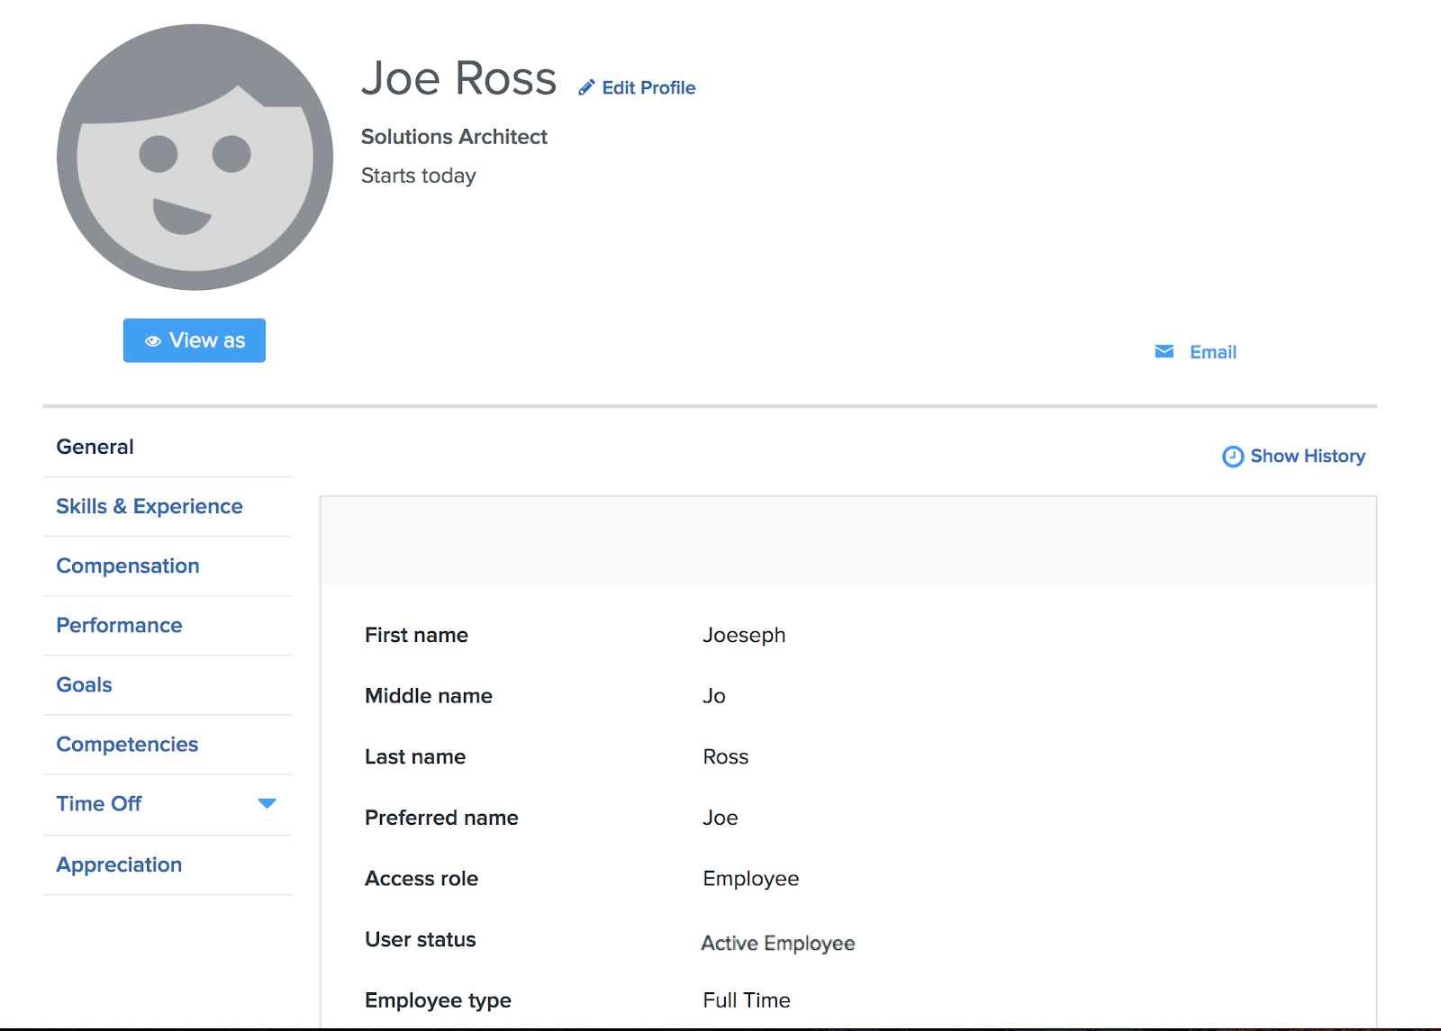Switch to the Performance tab
The height and width of the screenshot is (1031, 1441).
(119, 625)
